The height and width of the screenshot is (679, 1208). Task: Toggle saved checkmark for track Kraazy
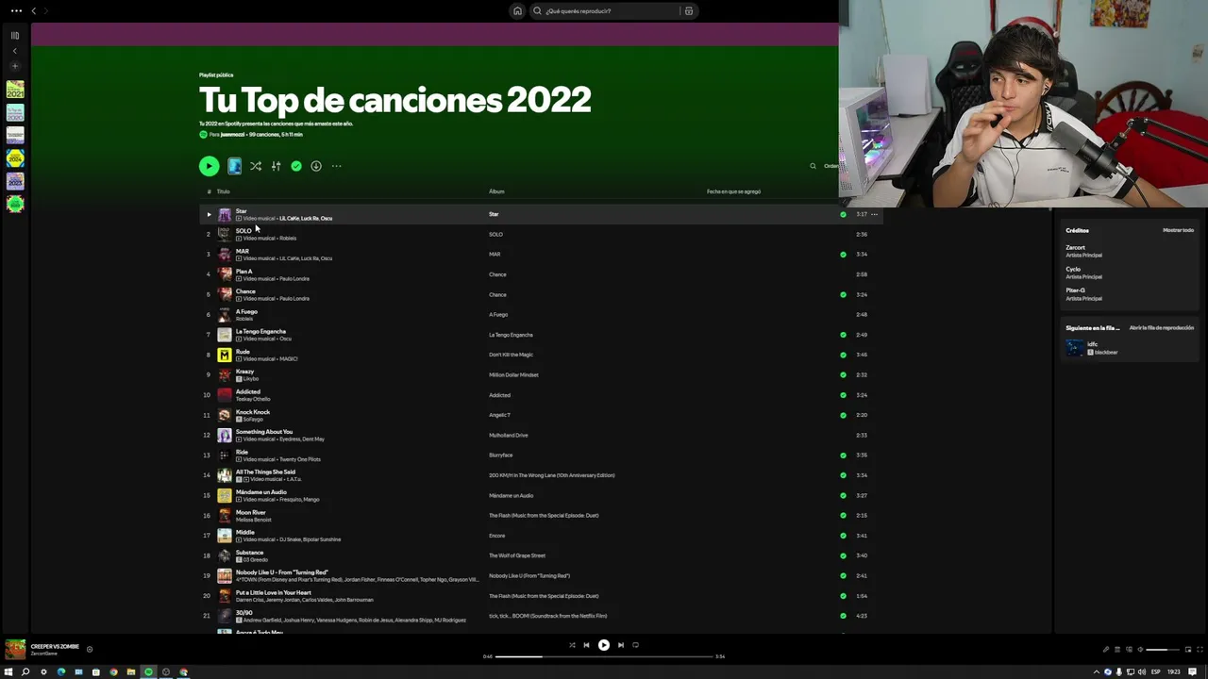(843, 374)
